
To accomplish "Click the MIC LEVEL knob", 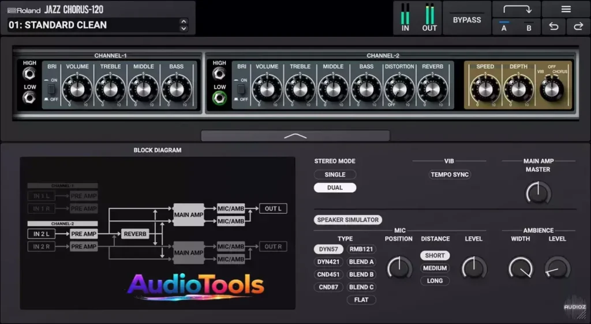I will pyautogui.click(x=474, y=268).
